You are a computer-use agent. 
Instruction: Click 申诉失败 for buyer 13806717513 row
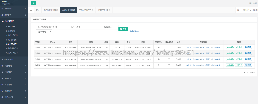click(239, 47)
